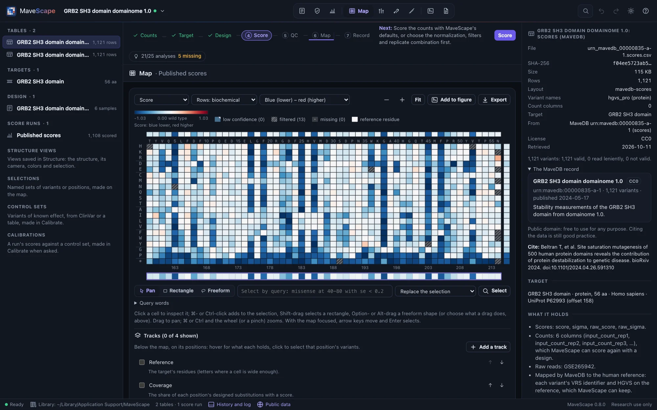Viewport: 657px width, 410px height.
Task: Zoom out the map with the minus icon
Action: (x=387, y=100)
